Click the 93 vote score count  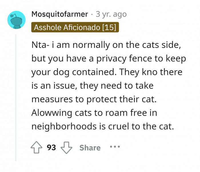coord(51,147)
